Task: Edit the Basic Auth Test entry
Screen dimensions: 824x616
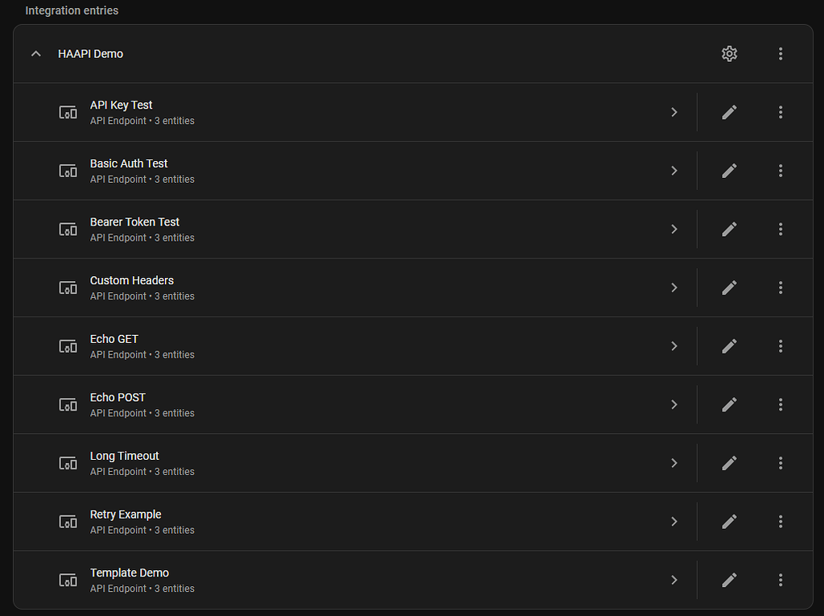Action: (x=729, y=171)
